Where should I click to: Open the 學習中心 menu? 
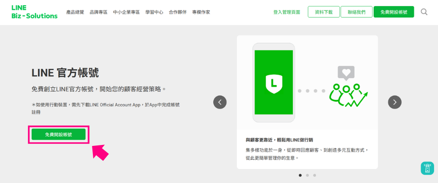(154, 12)
